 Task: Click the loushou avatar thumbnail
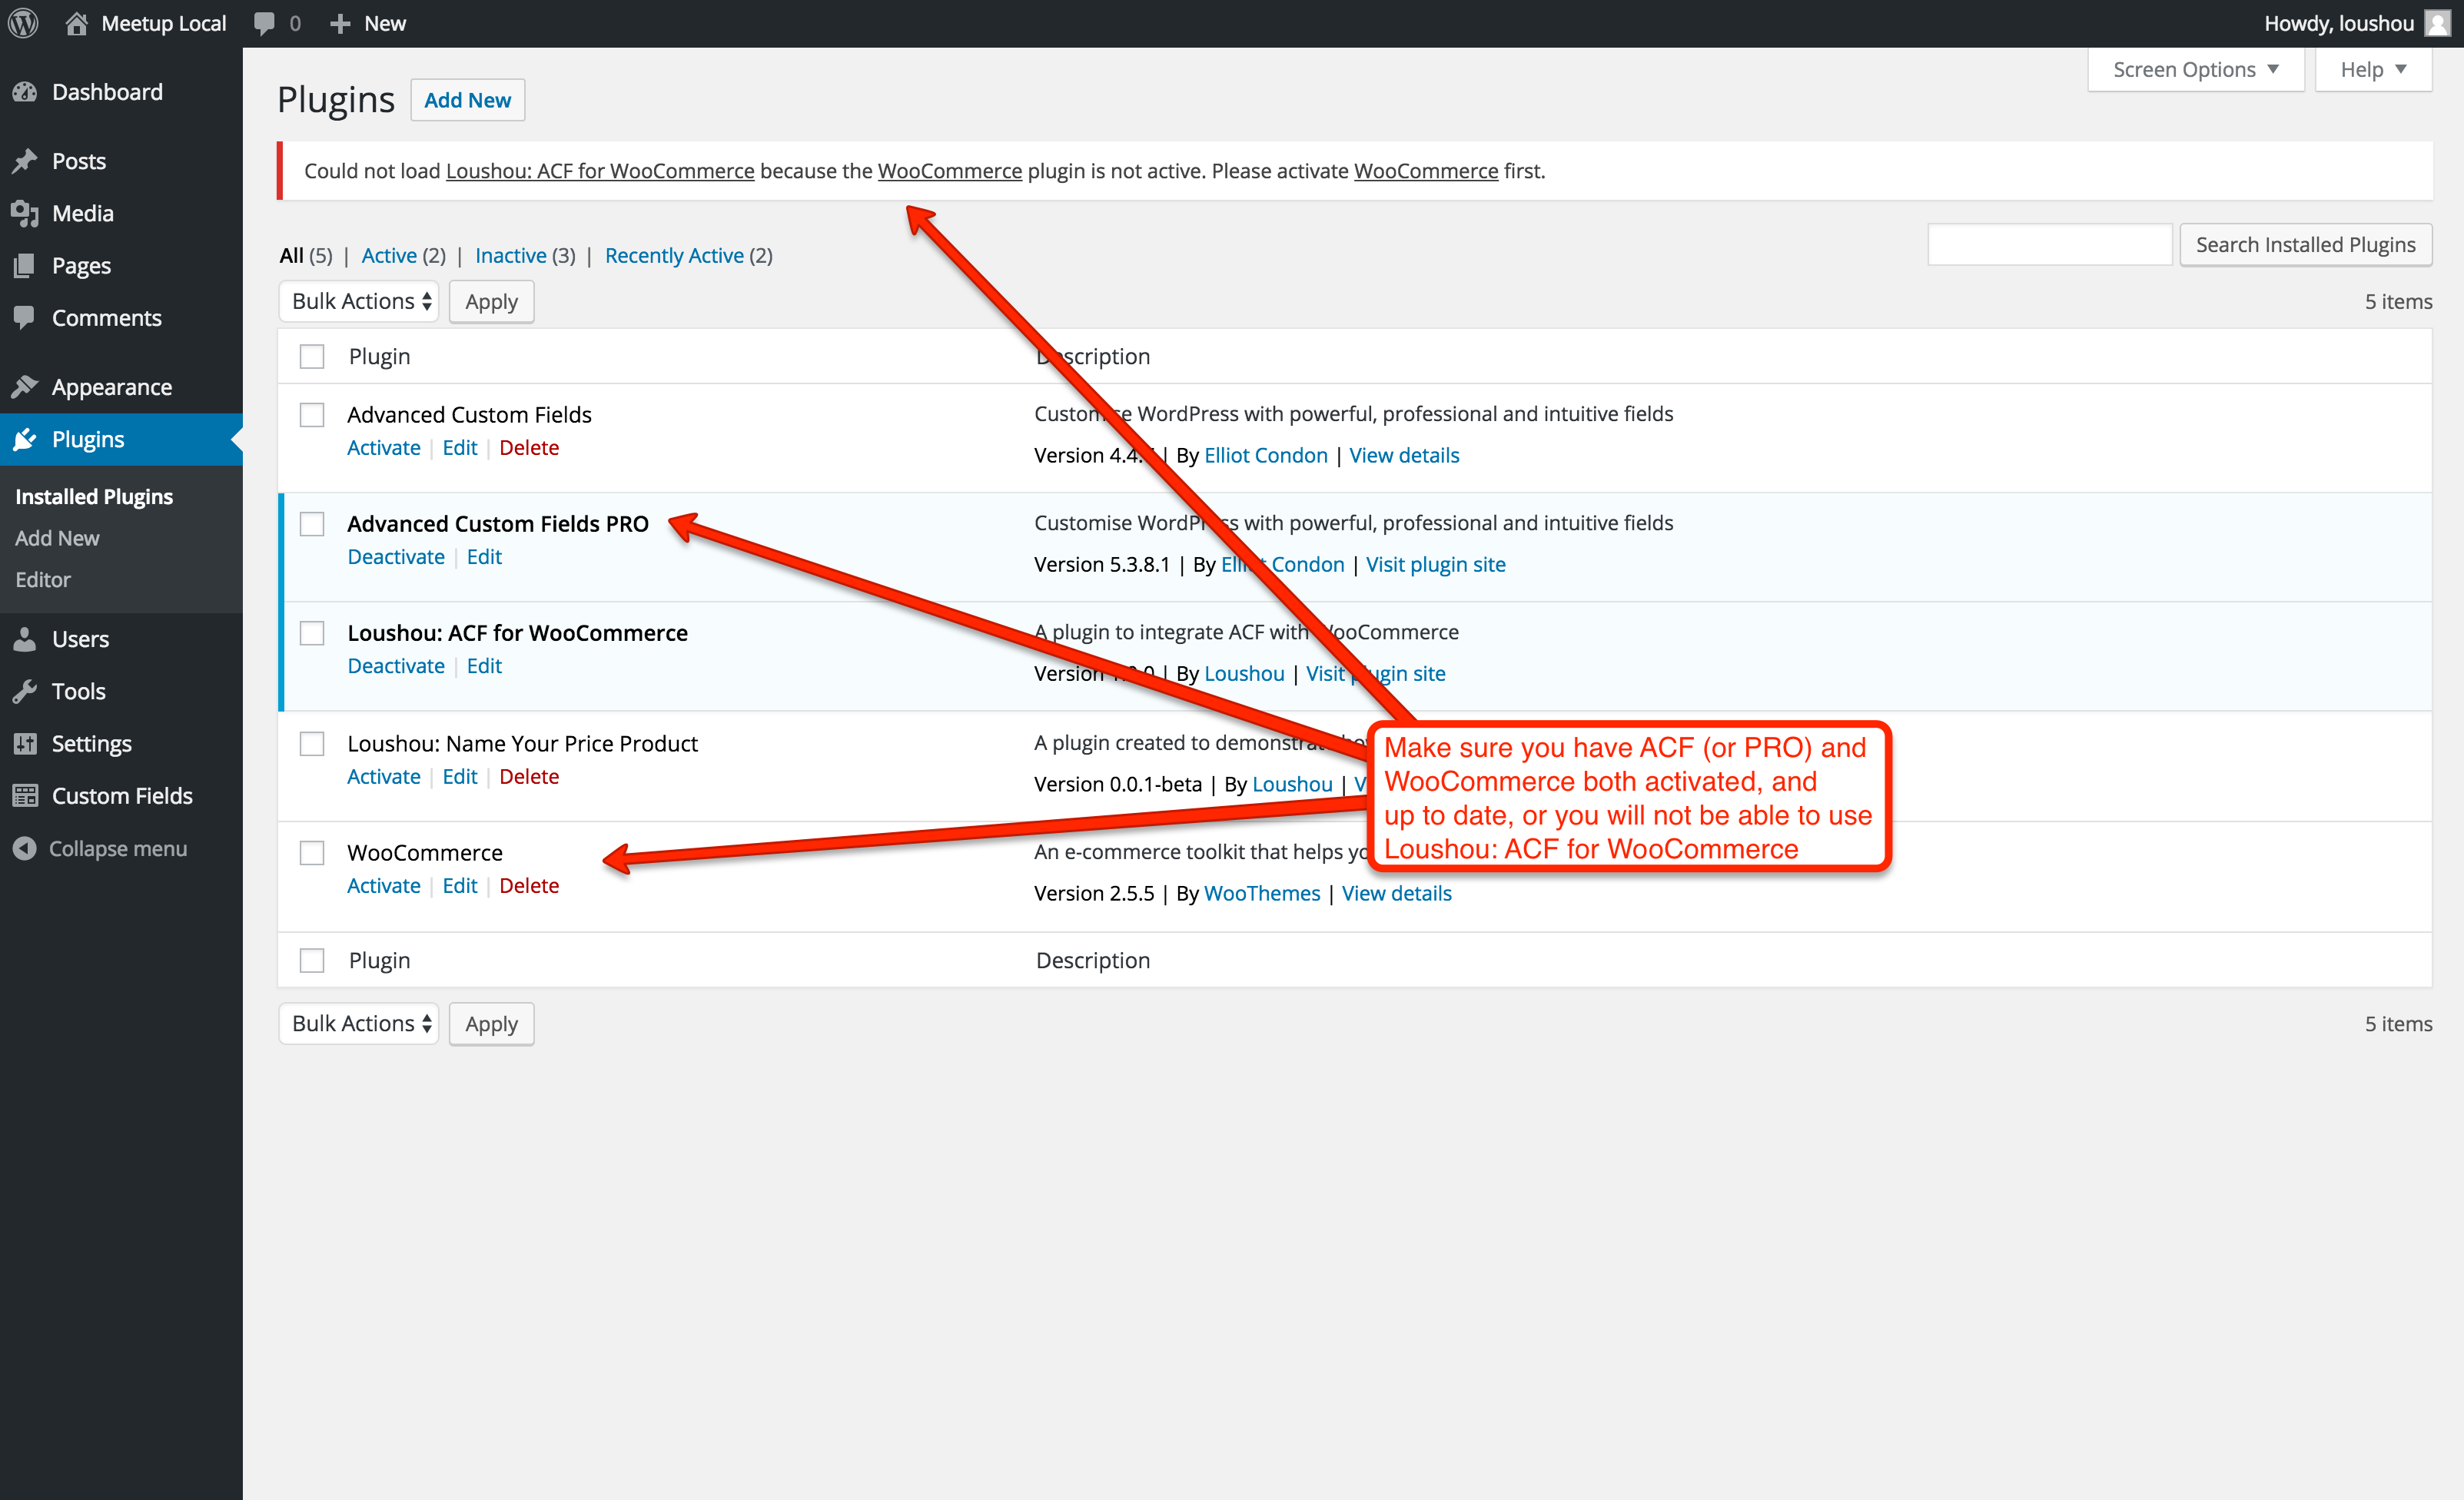click(2438, 23)
